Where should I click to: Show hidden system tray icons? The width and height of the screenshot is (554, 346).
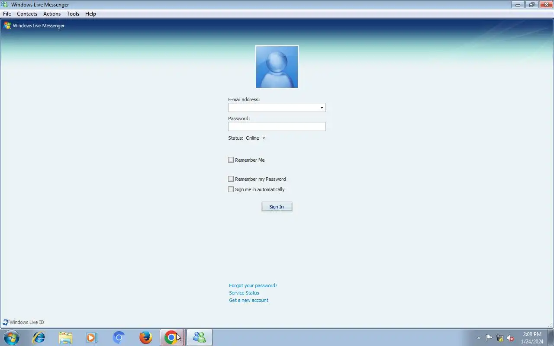pyautogui.click(x=479, y=338)
